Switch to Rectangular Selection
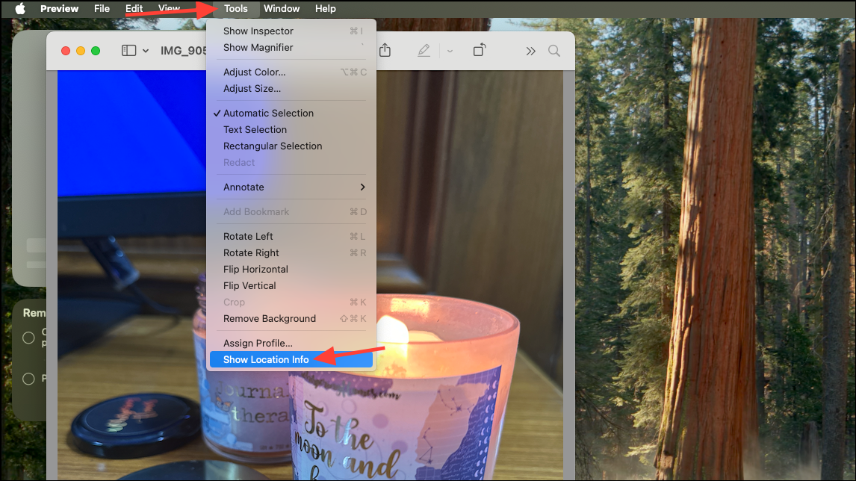Image resolution: width=856 pixels, height=481 pixels. click(x=291, y=146)
